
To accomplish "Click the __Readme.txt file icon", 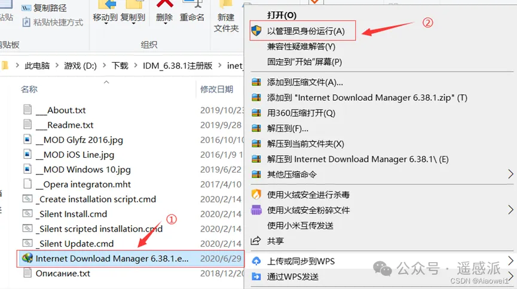I will pos(27,124).
